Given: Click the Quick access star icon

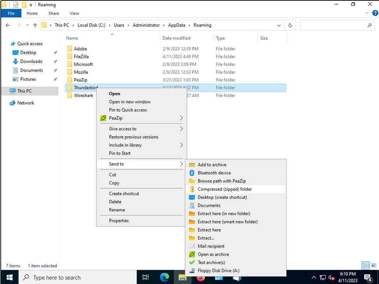Looking at the screenshot, I should pyautogui.click(x=13, y=44).
